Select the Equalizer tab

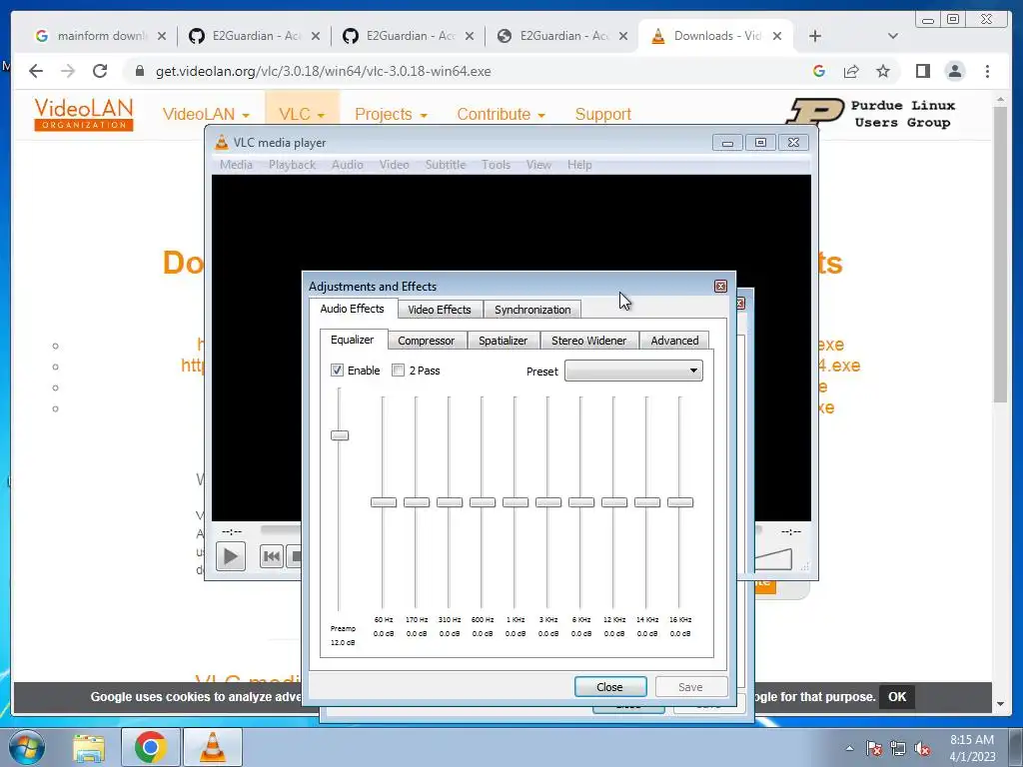pos(353,340)
